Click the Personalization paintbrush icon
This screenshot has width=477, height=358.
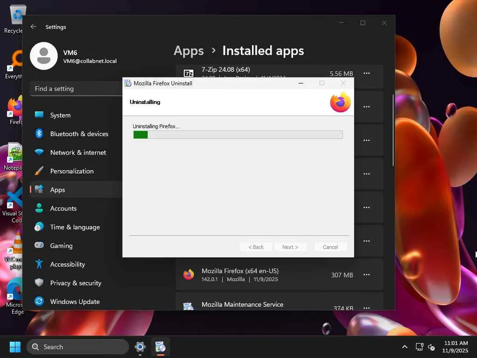39,171
